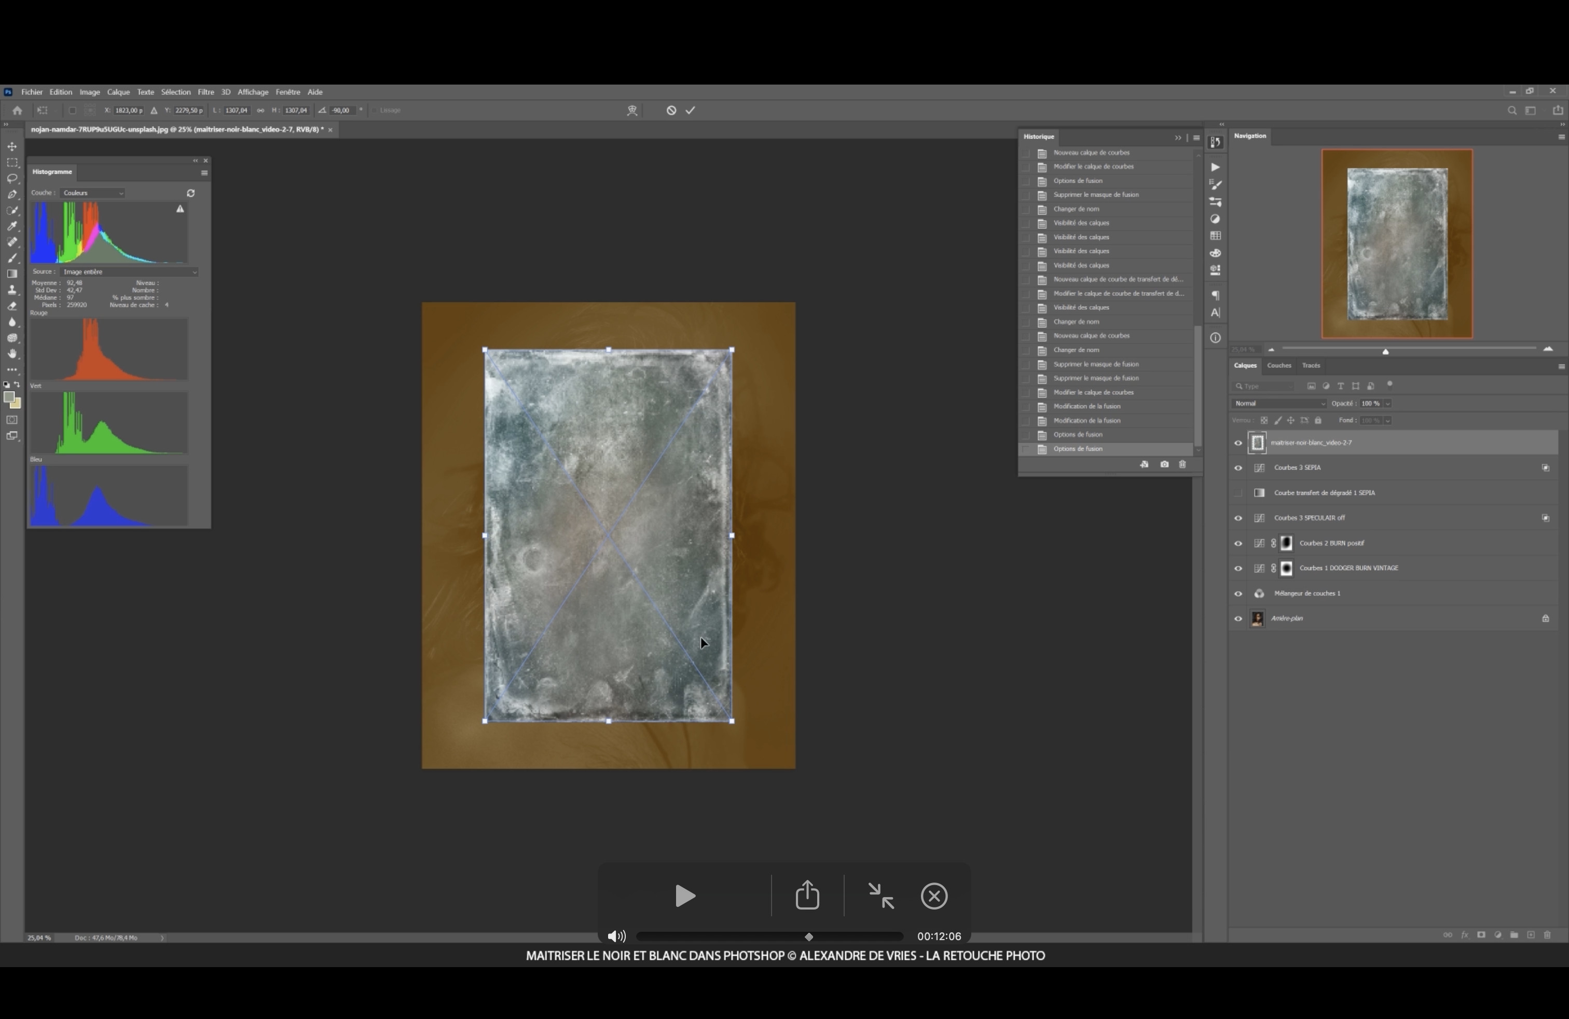Open the Normal blend mode dropdown
The height and width of the screenshot is (1019, 1569).
pyautogui.click(x=1278, y=403)
